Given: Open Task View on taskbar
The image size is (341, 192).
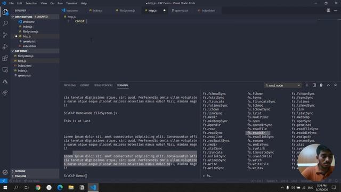Looking at the screenshot, I should pyautogui.click(x=27, y=187).
